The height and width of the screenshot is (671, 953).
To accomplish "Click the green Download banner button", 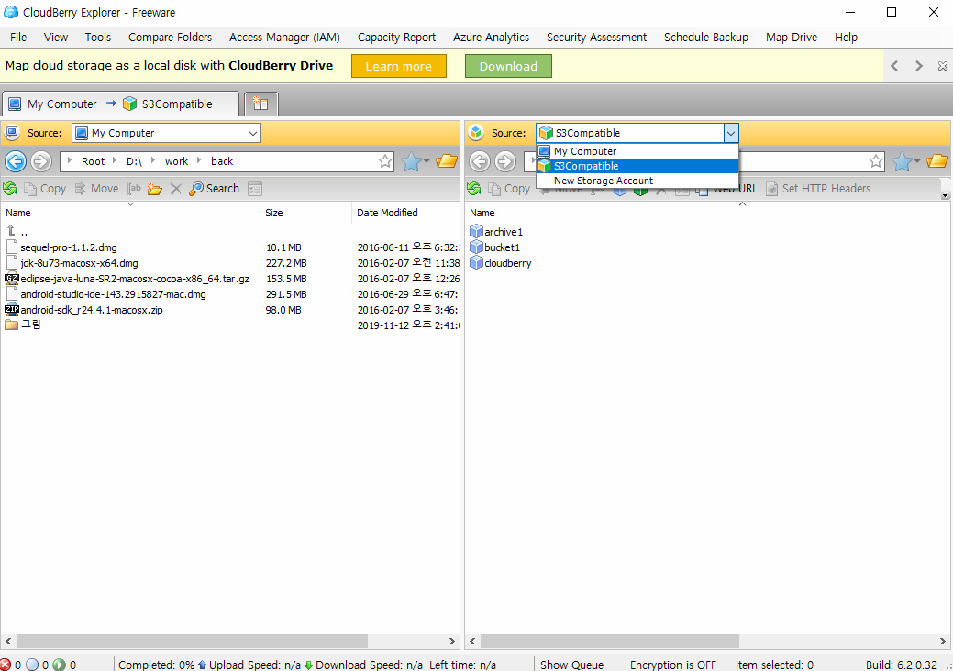I will (508, 66).
